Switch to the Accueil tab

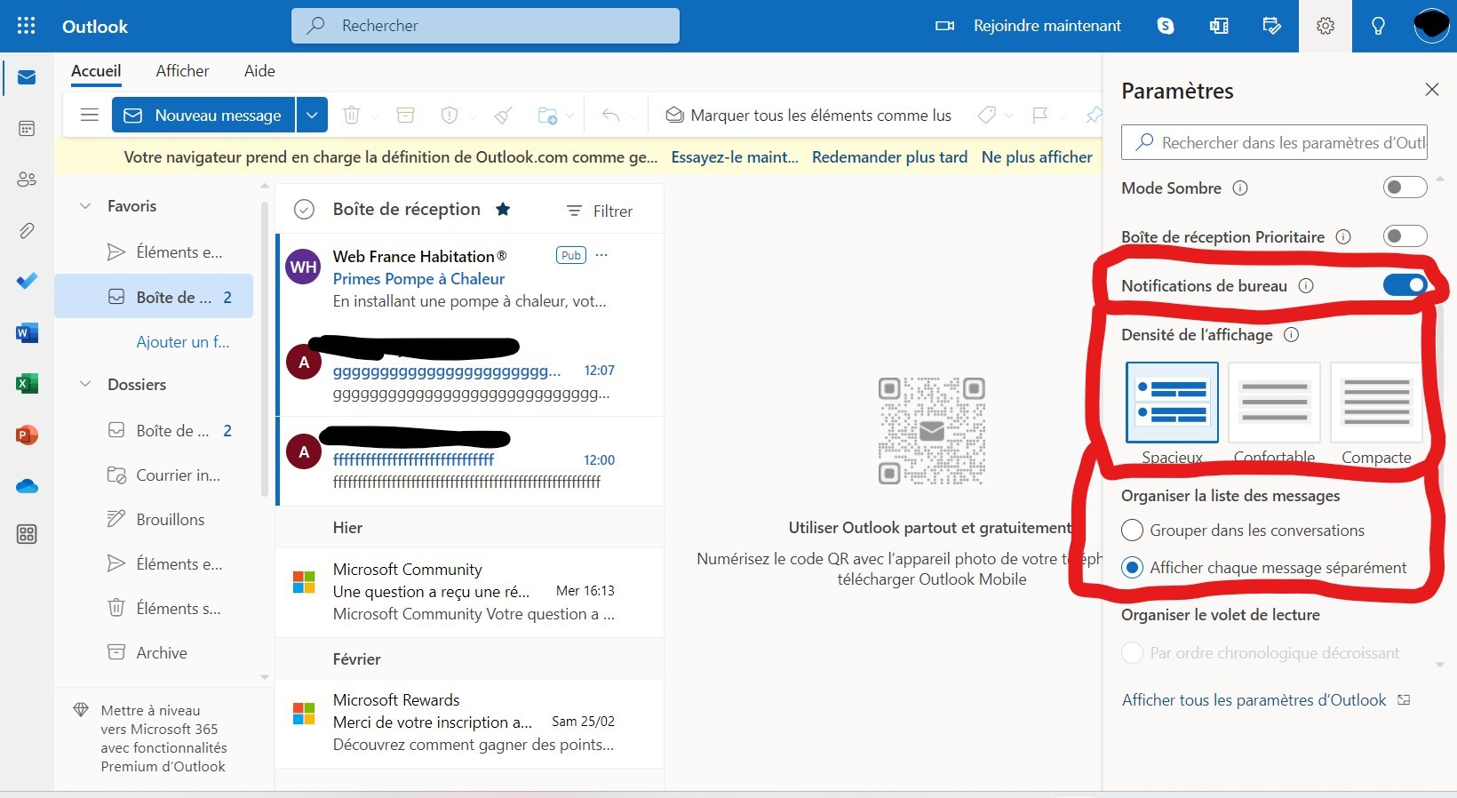(96, 71)
